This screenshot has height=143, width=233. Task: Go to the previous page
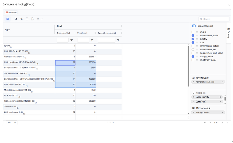pos(210,123)
